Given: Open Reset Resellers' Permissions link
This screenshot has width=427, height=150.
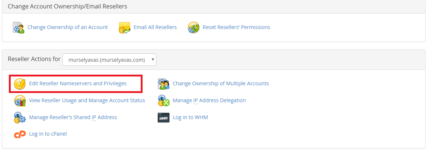Looking at the screenshot, I should click(237, 28).
